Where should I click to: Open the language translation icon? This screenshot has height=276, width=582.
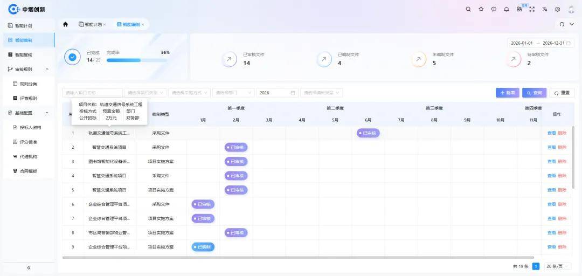click(x=545, y=9)
